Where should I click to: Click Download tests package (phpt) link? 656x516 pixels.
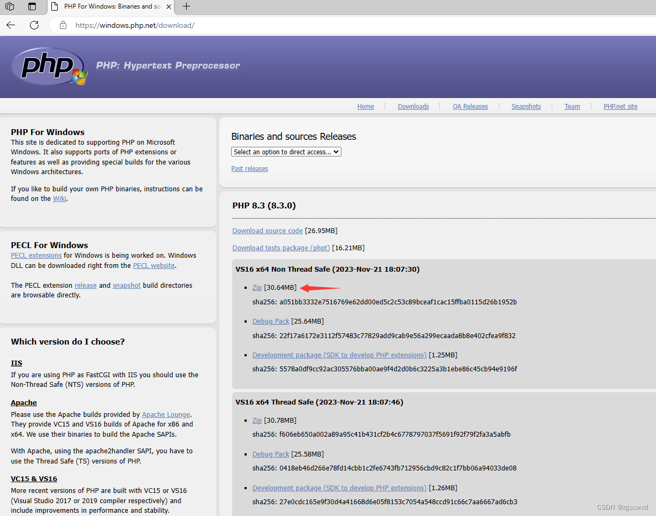[x=281, y=248]
